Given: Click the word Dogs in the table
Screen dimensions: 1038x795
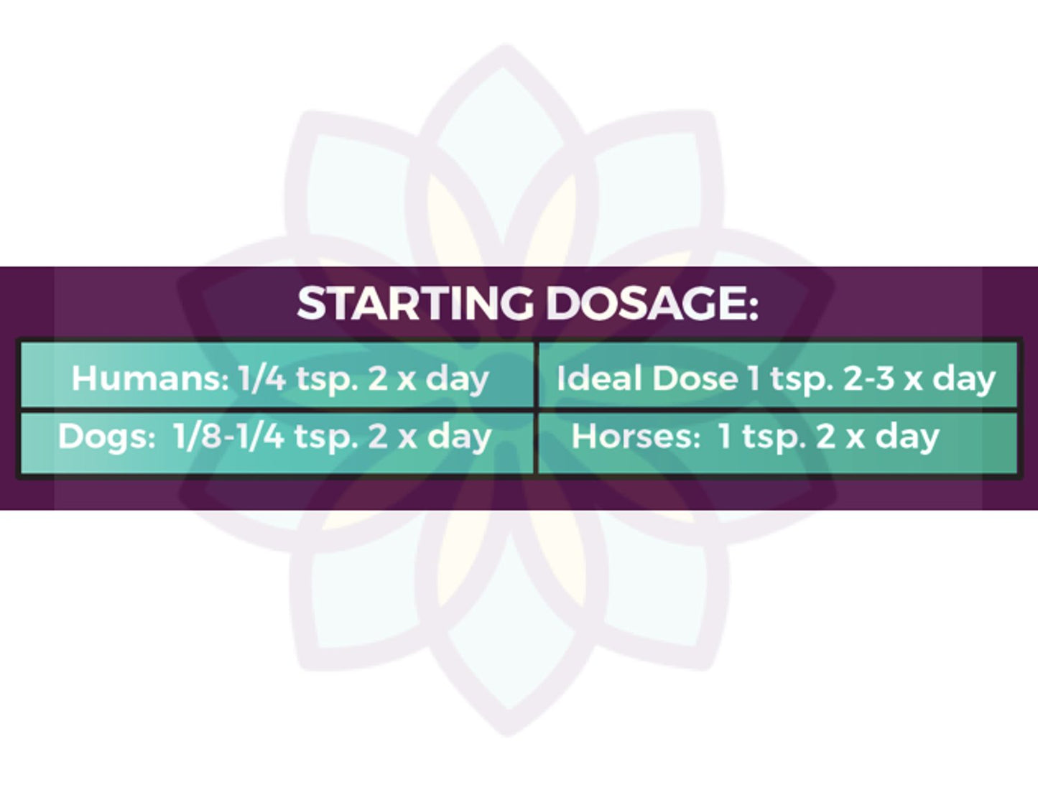Looking at the screenshot, I should (106, 437).
